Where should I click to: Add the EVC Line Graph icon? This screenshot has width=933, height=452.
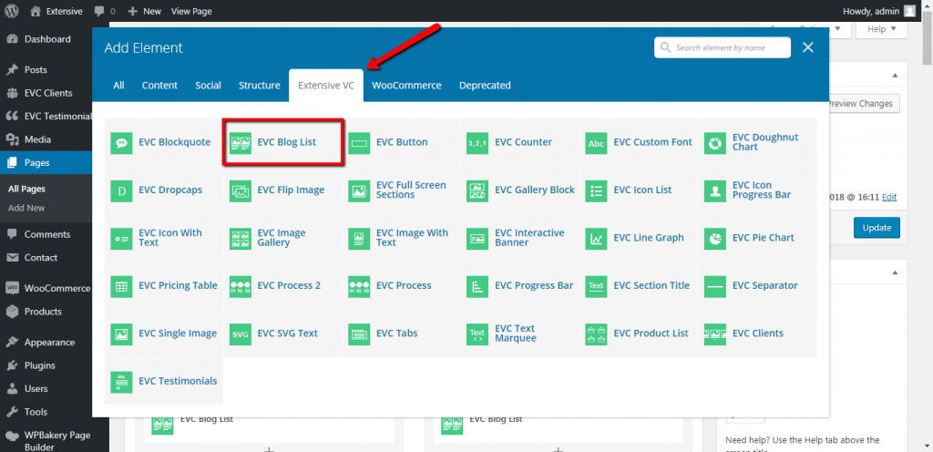click(x=596, y=238)
